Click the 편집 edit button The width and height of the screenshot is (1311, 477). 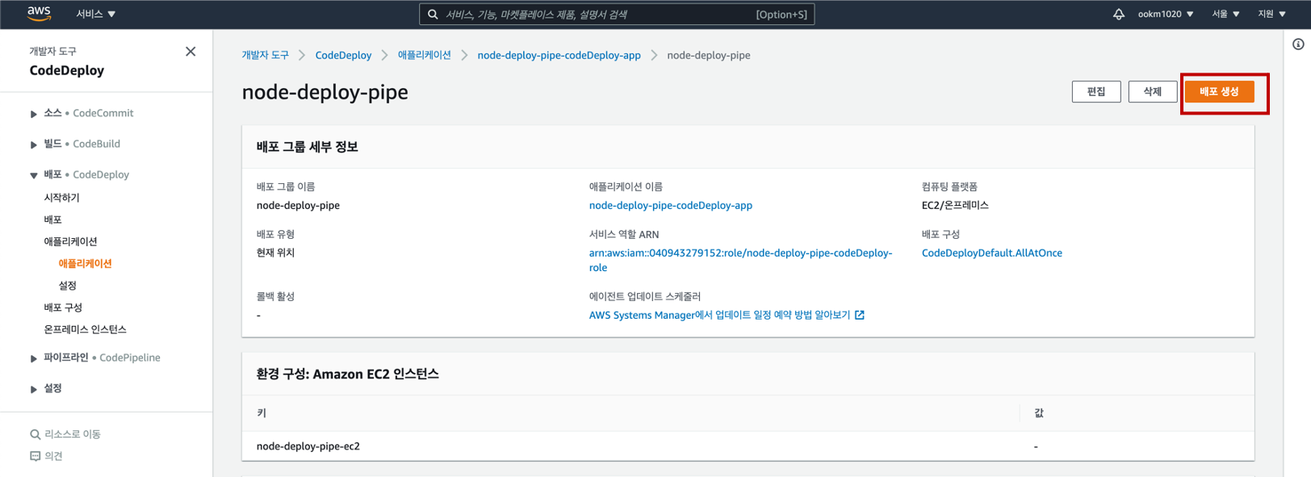pos(1095,92)
